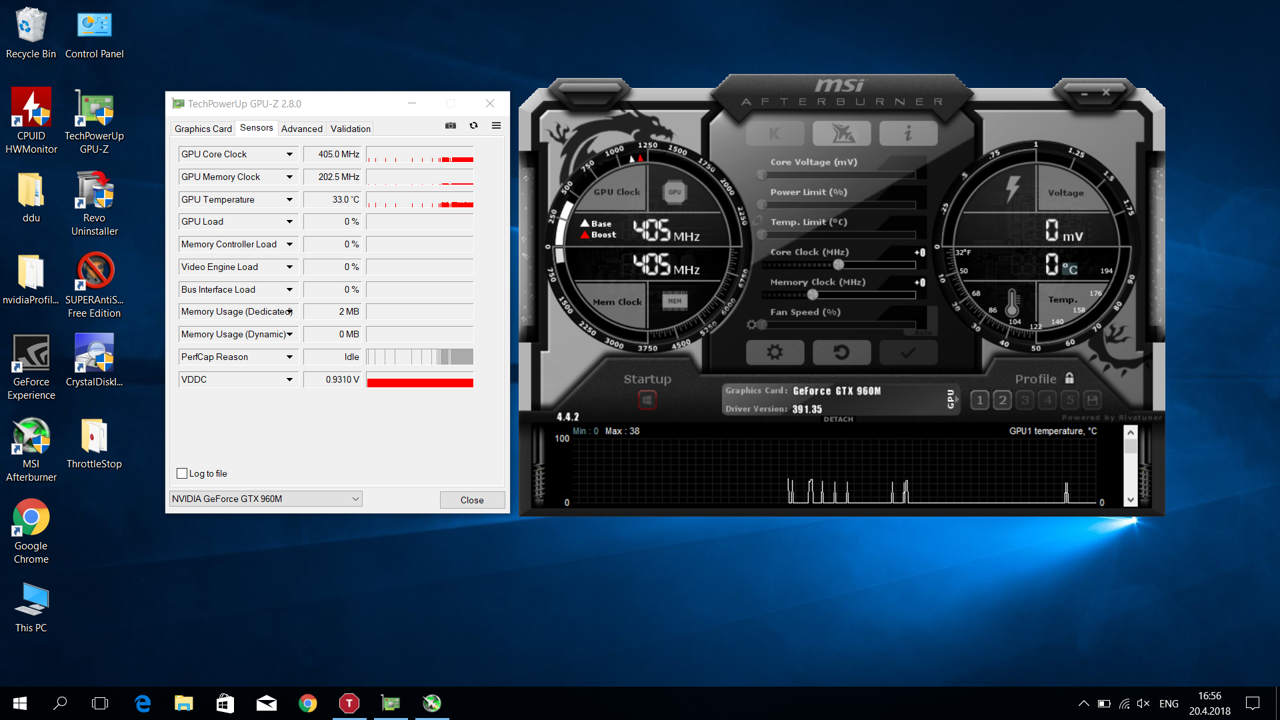The width and height of the screenshot is (1280, 720).
Task: Click the Power Limit slider in Afterburner
Action: click(x=839, y=205)
